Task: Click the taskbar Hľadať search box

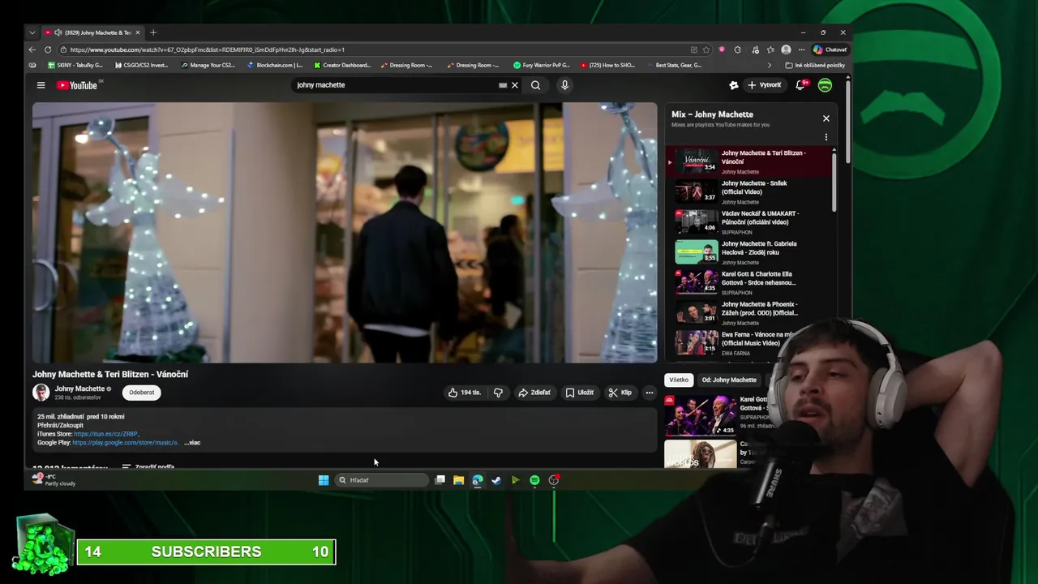Action: 382,480
